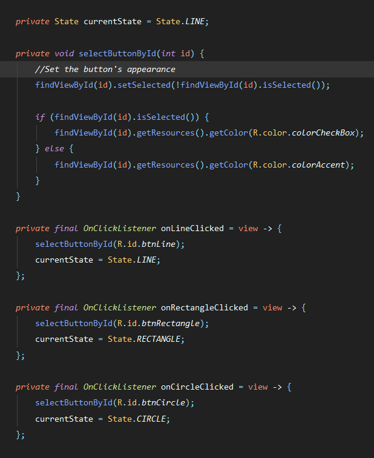Click the CIRCLE enum constant

tap(151, 419)
